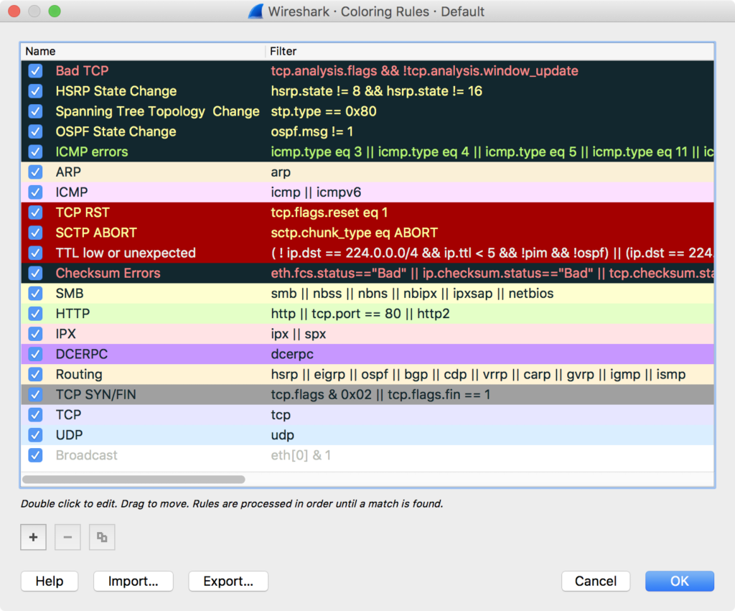Viewport: 735px width, 611px height.
Task: Select the SCTP ABORT rule name
Action: pyautogui.click(x=96, y=233)
